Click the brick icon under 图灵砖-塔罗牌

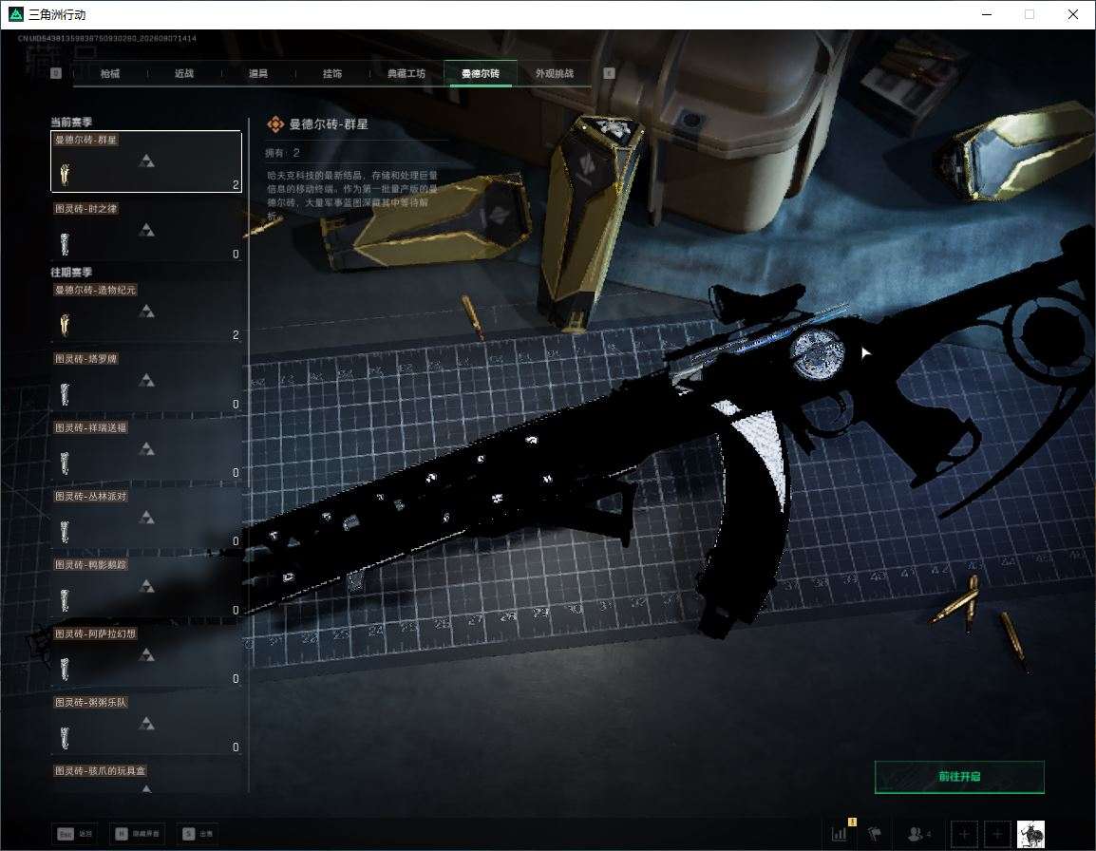pyautogui.click(x=65, y=394)
